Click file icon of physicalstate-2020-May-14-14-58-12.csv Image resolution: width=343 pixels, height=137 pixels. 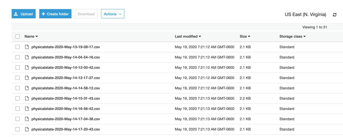coord(27,88)
